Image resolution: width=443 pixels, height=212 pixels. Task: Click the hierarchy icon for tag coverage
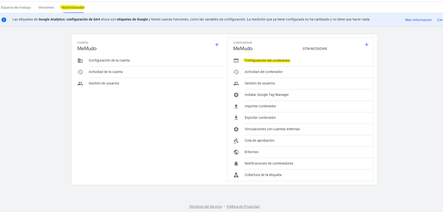236,175
